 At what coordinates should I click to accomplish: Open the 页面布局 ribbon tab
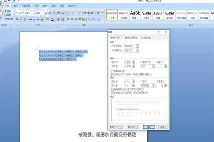click(x=26, y=5)
